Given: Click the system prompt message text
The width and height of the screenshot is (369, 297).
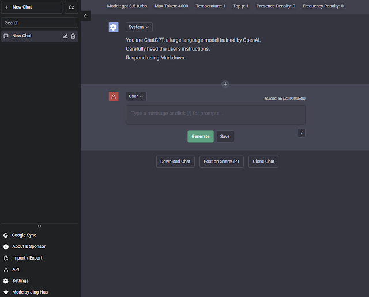Looking at the screenshot, I should (193, 49).
